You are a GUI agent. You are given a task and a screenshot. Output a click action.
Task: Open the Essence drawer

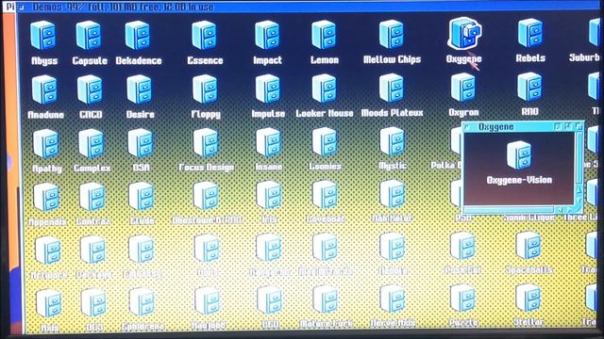point(205,36)
